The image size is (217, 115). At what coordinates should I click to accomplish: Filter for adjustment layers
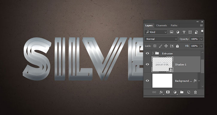(178, 32)
